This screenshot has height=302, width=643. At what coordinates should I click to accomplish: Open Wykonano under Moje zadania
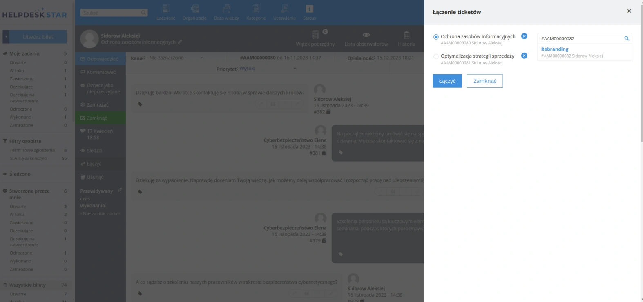pos(20,117)
